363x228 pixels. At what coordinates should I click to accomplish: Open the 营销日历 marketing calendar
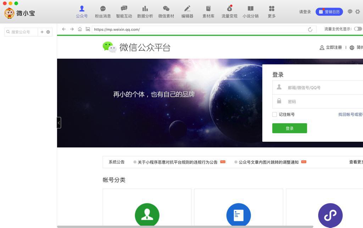point(329,12)
